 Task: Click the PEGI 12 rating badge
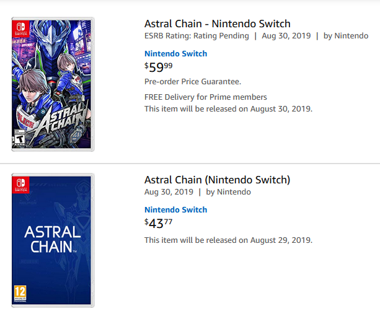[x=20, y=294]
